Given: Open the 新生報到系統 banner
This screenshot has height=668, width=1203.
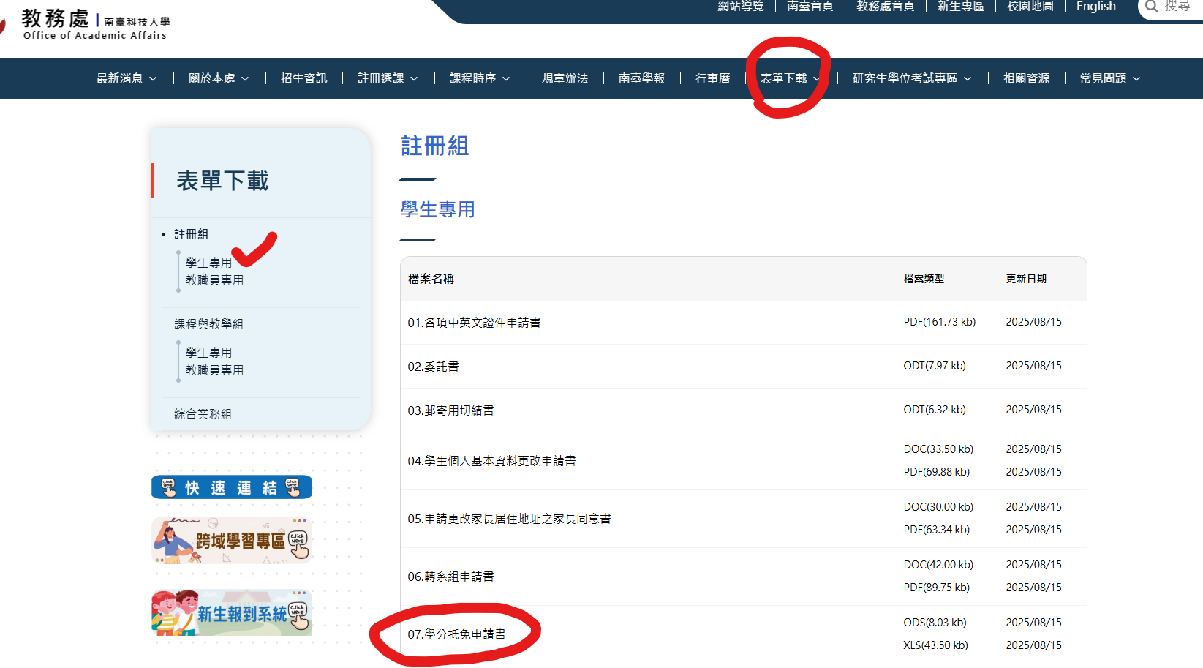Looking at the screenshot, I should 232,613.
